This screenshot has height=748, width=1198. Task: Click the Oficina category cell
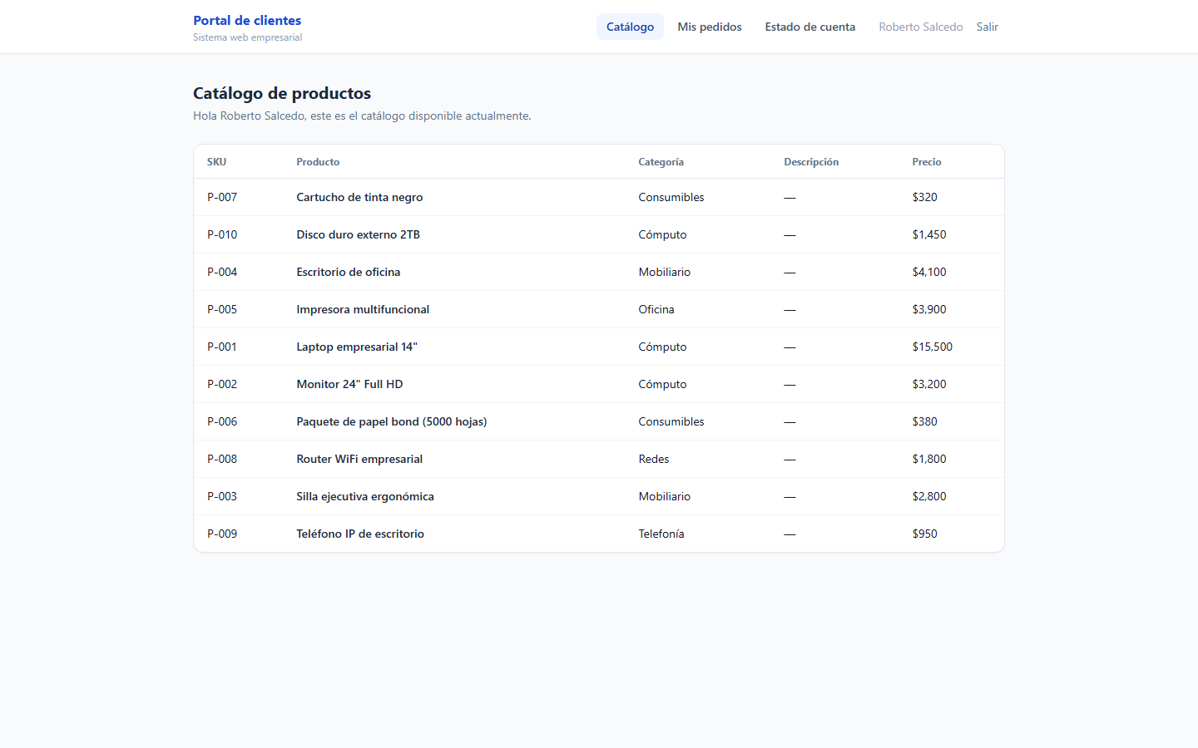coord(656,309)
